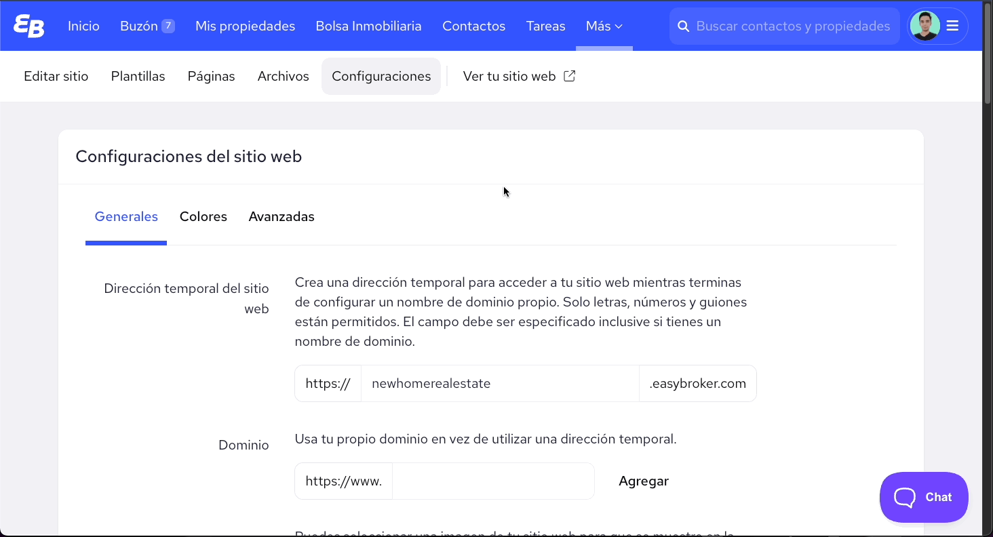Open Mis propiedades
Image resolution: width=993 pixels, height=537 pixels.
click(x=246, y=26)
